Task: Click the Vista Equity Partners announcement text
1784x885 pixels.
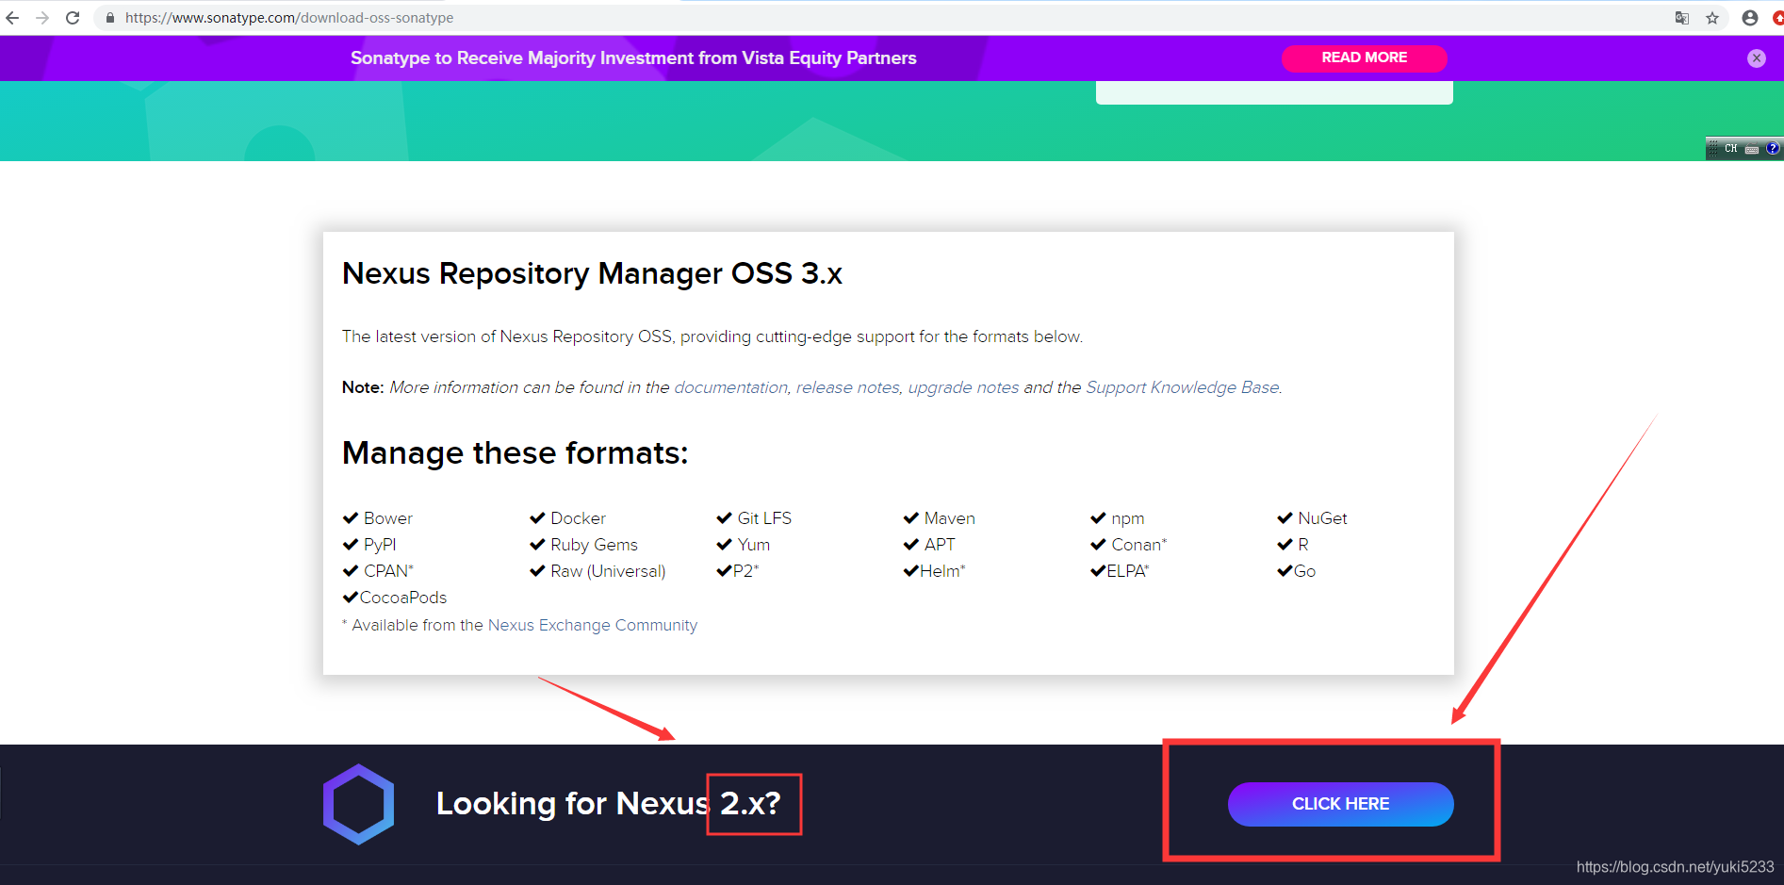Action: coord(633,58)
